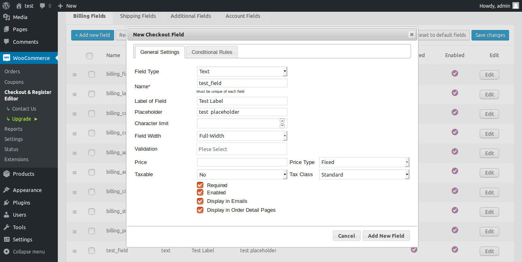
Task: Click drag handle for billing_ci row
Action: coord(74,192)
